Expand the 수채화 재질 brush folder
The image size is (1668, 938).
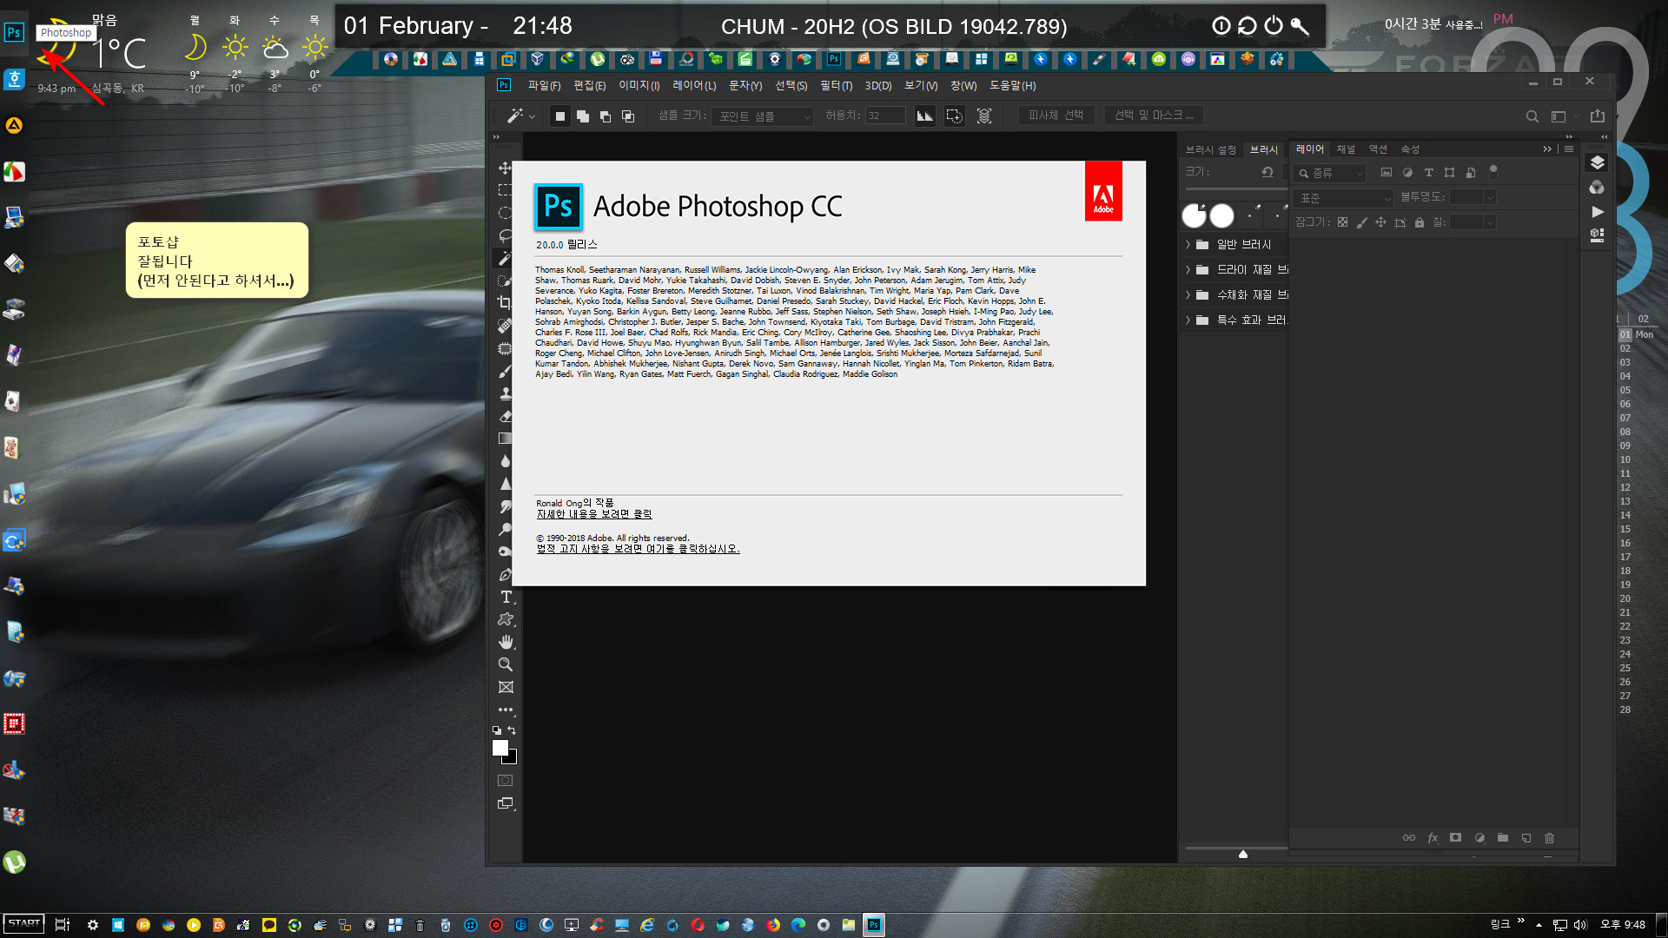click(x=1188, y=295)
